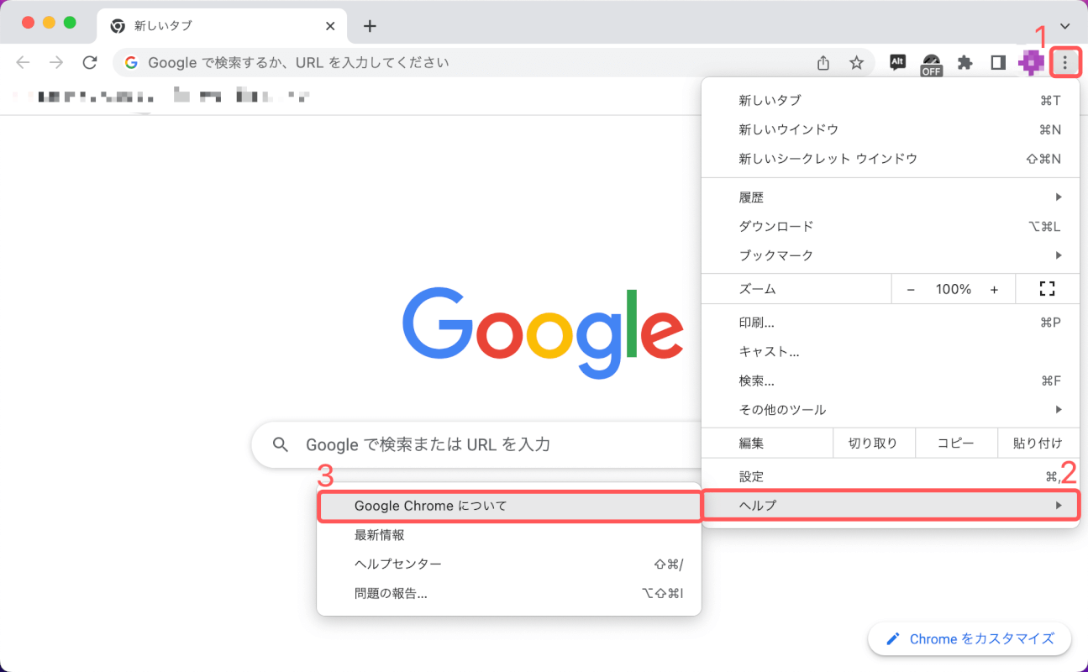Choose キャスト... from the menu
Viewport: 1088px width, 672px height.
[x=891, y=352]
